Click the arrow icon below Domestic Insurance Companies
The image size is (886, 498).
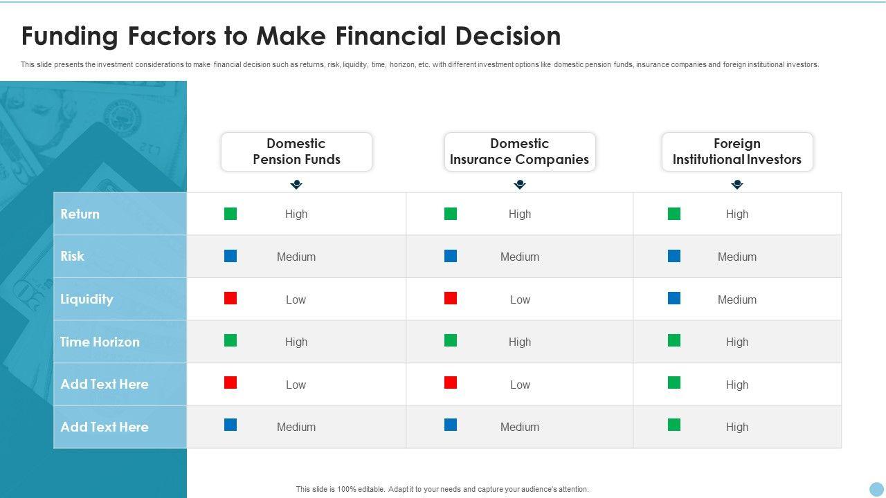(x=520, y=185)
